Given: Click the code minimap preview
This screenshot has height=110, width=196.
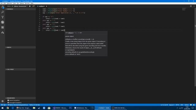Looking at the screenshot, I should [184, 9].
